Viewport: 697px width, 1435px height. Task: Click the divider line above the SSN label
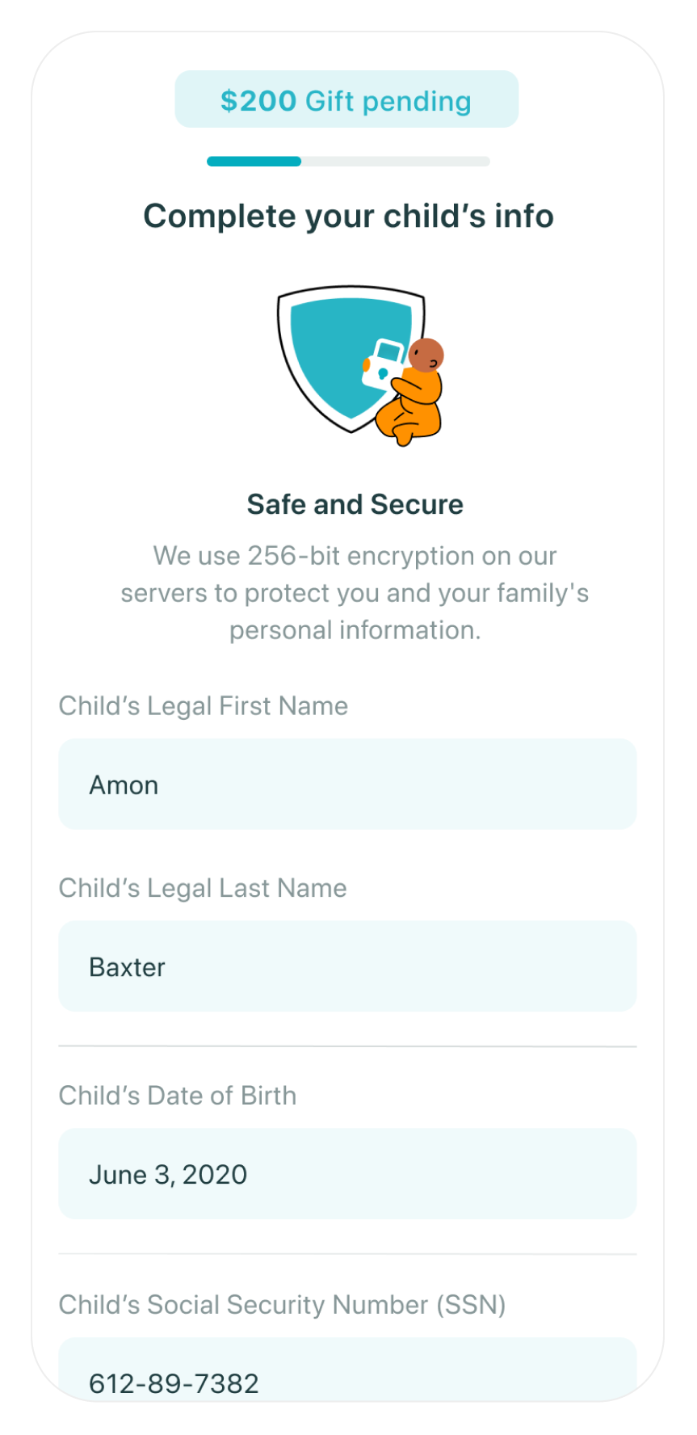coord(347,1254)
